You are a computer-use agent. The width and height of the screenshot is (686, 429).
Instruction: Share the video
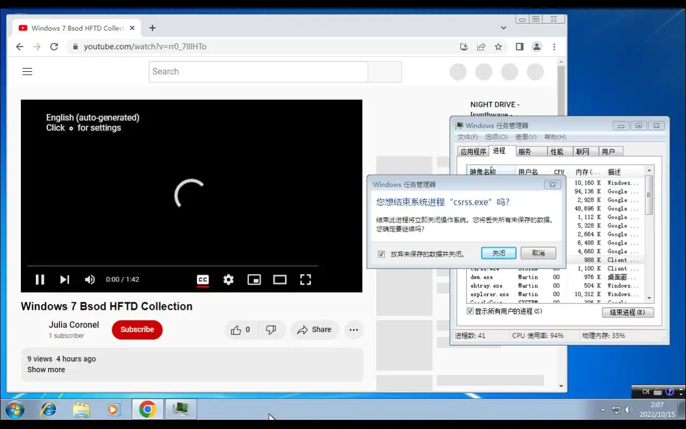pos(315,330)
